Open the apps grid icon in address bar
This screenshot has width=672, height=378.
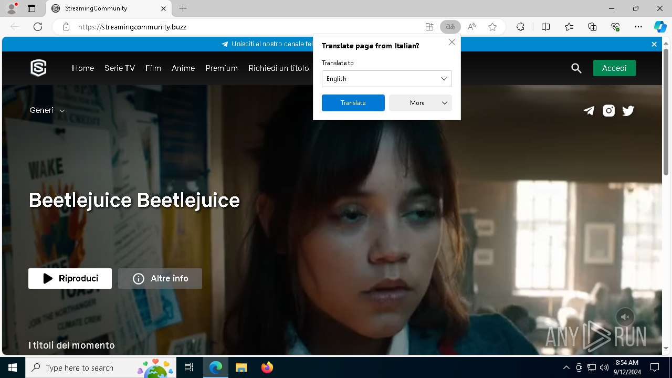pyautogui.click(x=429, y=27)
